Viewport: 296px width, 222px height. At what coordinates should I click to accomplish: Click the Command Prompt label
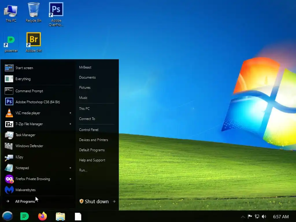(29, 91)
